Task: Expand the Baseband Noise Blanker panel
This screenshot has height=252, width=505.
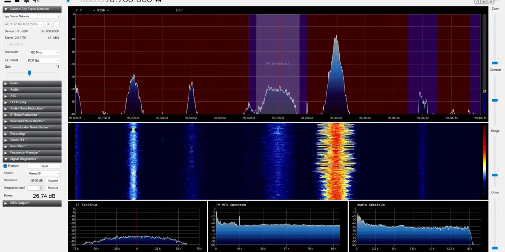Action: [x=32, y=121]
